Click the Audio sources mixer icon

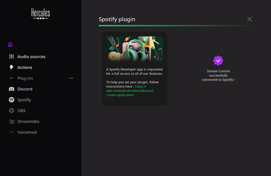(12, 57)
